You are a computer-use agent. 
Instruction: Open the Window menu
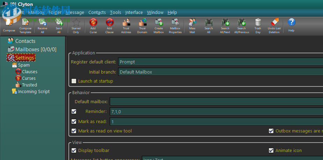tap(155, 12)
